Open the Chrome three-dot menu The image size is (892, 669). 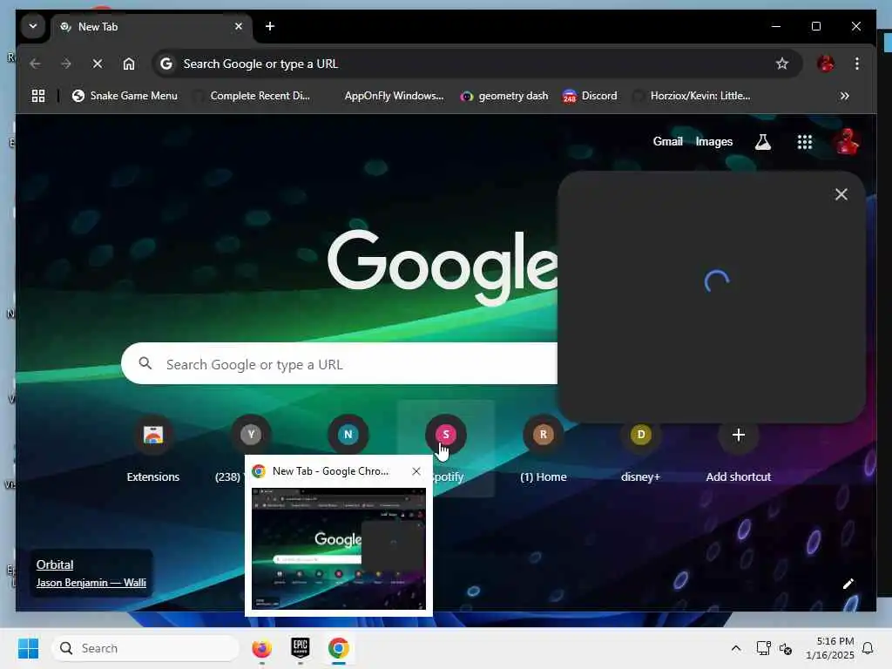click(x=857, y=64)
